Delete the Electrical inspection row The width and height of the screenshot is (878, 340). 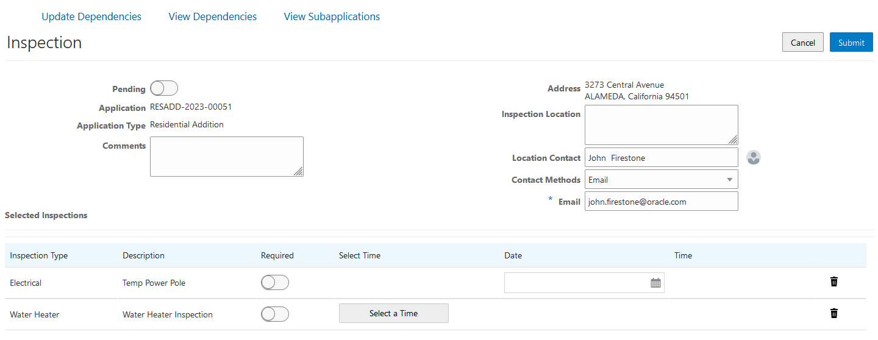834,282
